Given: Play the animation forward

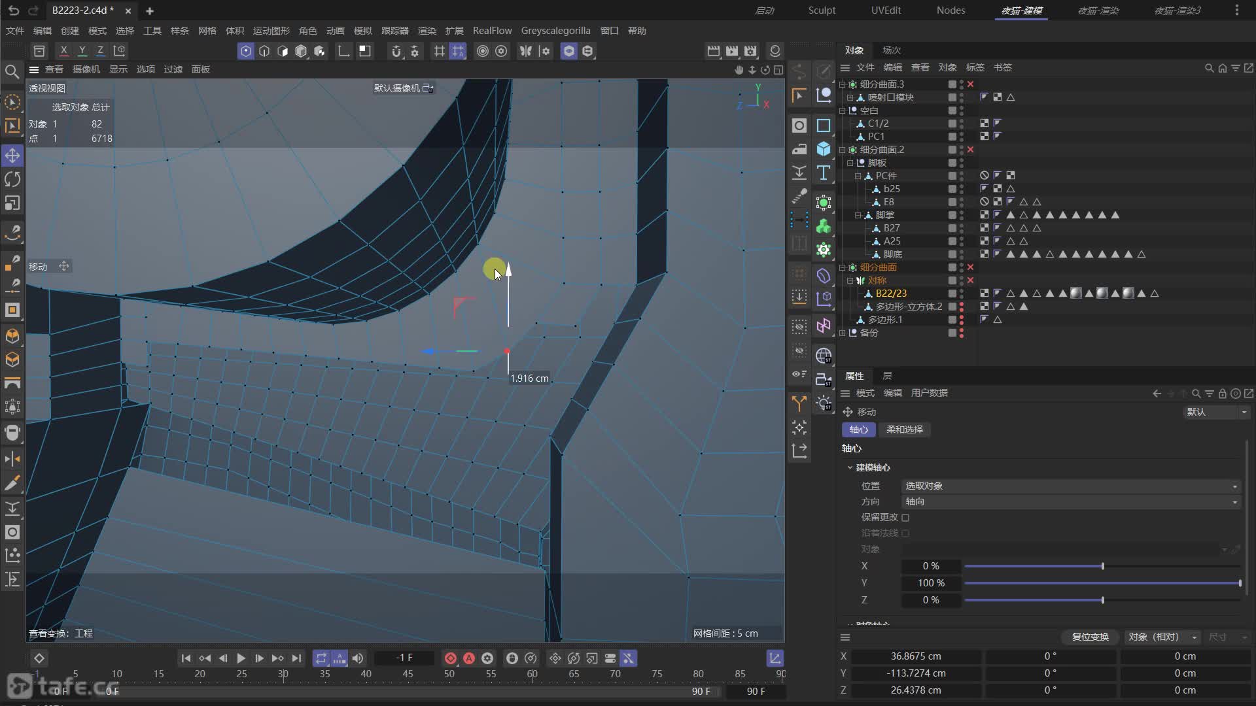Looking at the screenshot, I should tap(241, 658).
